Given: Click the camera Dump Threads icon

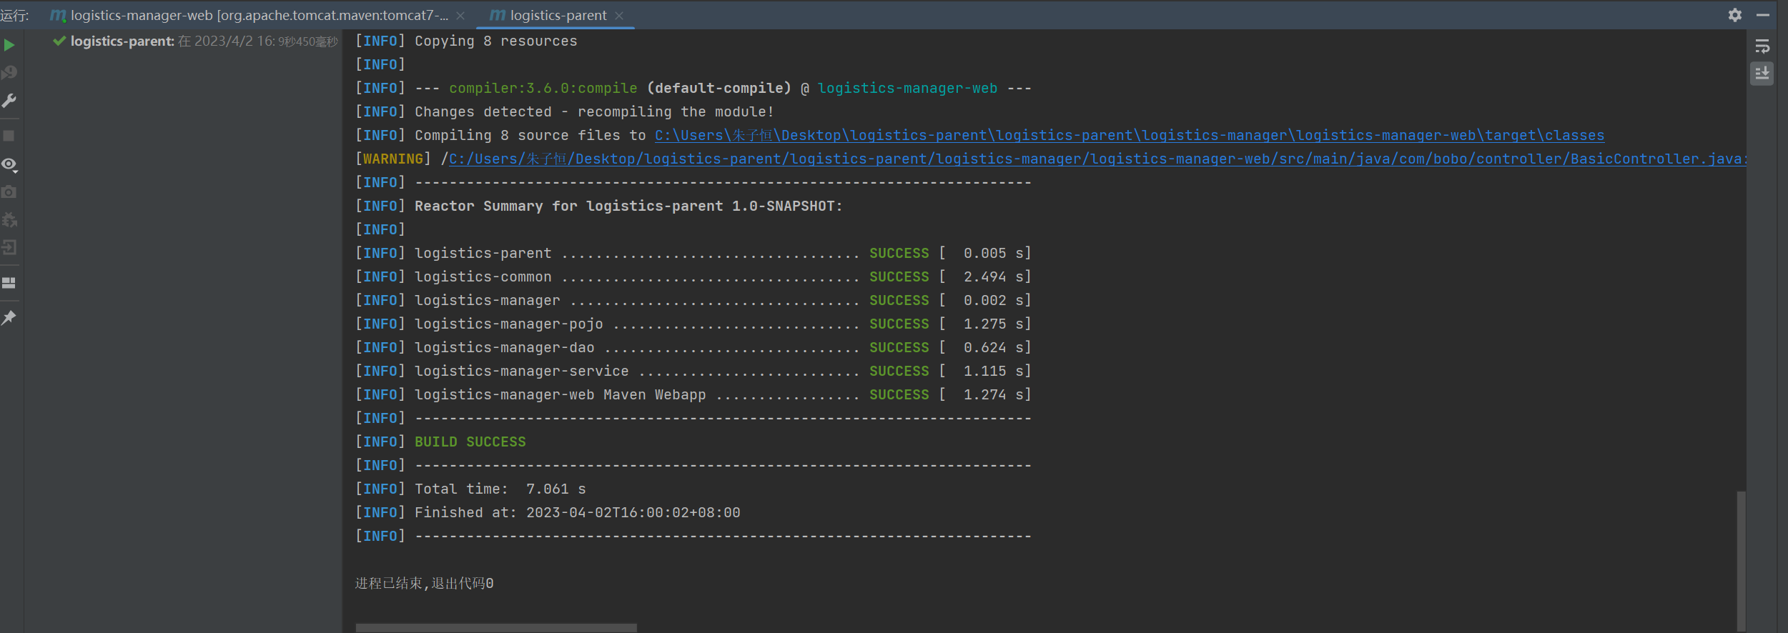Looking at the screenshot, I should pos(9,192).
